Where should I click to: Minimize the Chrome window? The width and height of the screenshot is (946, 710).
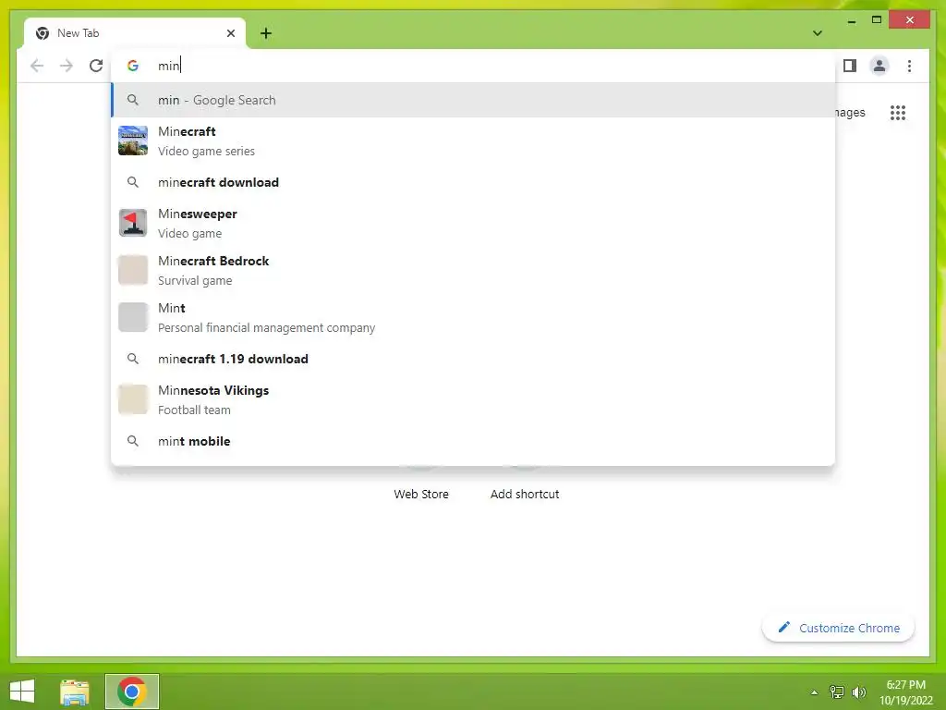click(851, 20)
